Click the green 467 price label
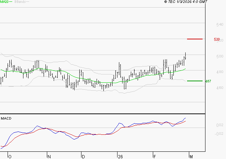This screenshot has width=226, height=159. [x=208, y=81]
